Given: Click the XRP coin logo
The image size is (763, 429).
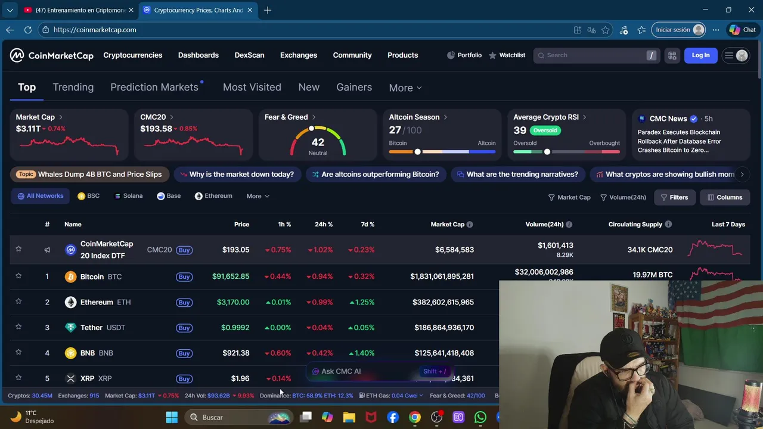Looking at the screenshot, I should click(x=70, y=378).
